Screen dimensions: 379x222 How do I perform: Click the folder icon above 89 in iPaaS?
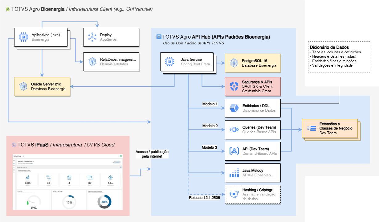point(90,178)
